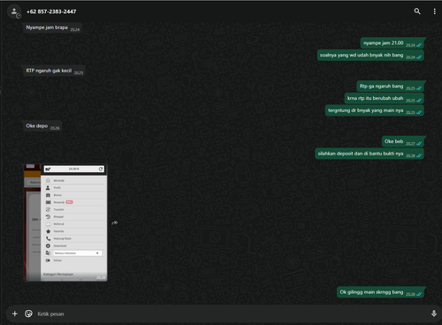Select message 'silahkan deposit dan di bantu bukti nya'
The width and height of the screenshot is (442, 325).
[370, 154]
